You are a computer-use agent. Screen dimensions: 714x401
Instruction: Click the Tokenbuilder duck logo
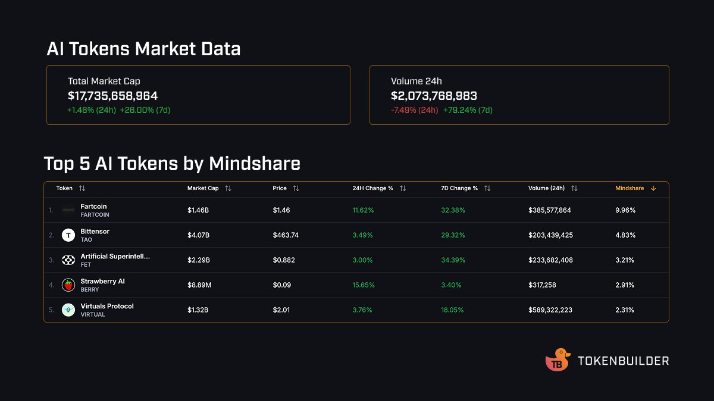[558, 360]
